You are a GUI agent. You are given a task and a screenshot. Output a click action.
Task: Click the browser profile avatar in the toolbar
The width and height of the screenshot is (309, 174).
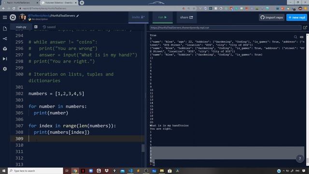click(300, 9)
